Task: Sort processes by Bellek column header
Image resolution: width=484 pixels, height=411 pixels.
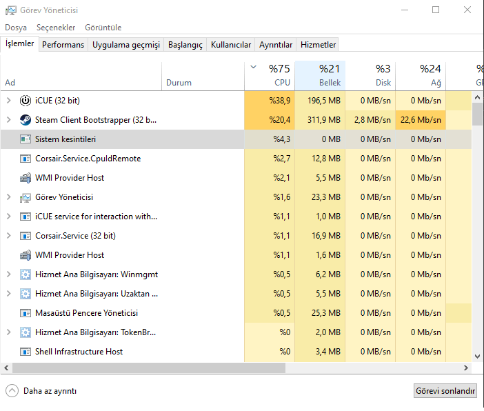Action: (320, 75)
